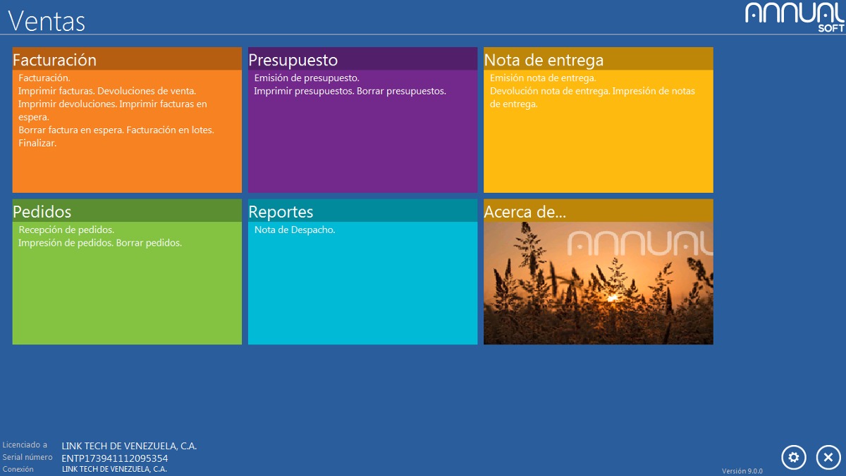Select Emisión de presupuesto description text
The width and height of the screenshot is (846, 476).
[x=307, y=78]
